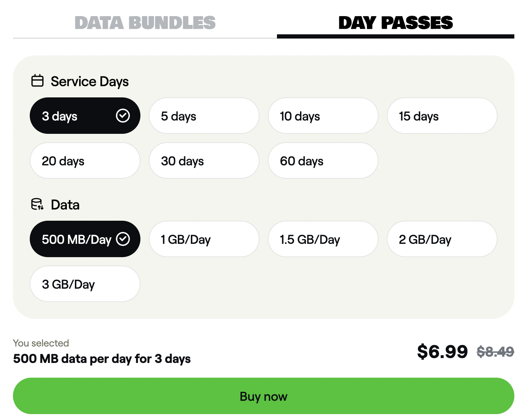This screenshot has height=419, width=528.
Task: Choose 10 days of service
Action: 323,116
